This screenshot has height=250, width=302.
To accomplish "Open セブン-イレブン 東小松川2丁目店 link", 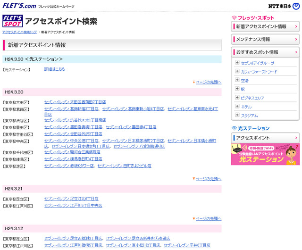I will click(133, 245).
